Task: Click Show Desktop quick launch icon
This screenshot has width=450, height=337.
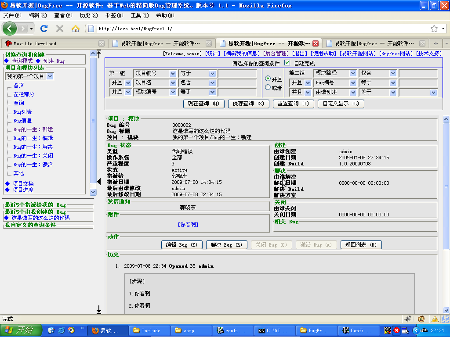Action: 51,330
